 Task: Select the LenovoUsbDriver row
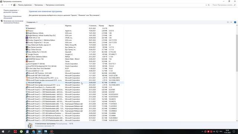74,71
